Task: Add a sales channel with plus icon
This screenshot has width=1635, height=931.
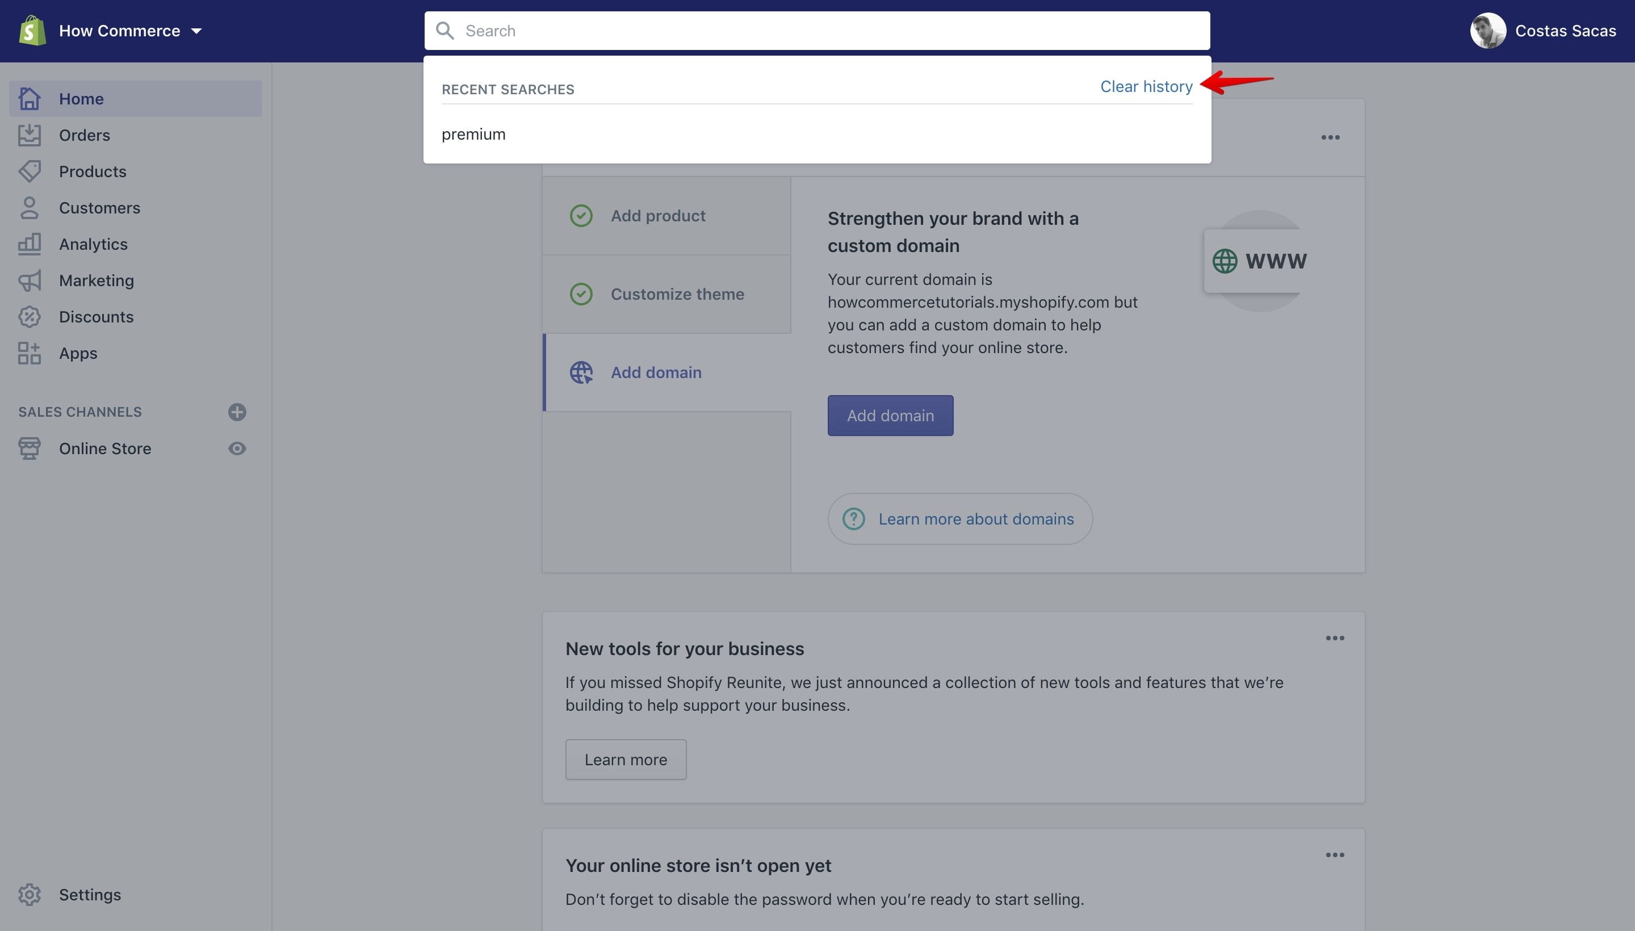Action: click(237, 412)
